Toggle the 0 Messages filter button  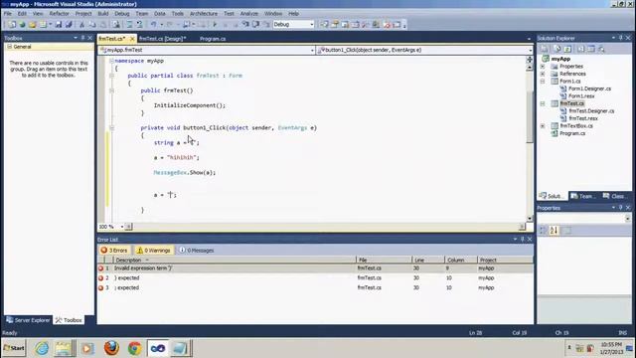[x=197, y=251]
